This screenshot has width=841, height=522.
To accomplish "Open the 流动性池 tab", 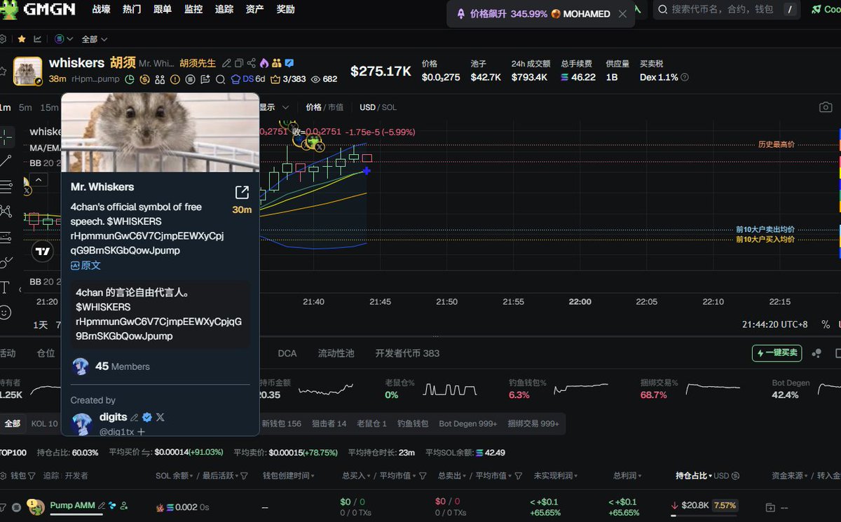I will point(336,353).
